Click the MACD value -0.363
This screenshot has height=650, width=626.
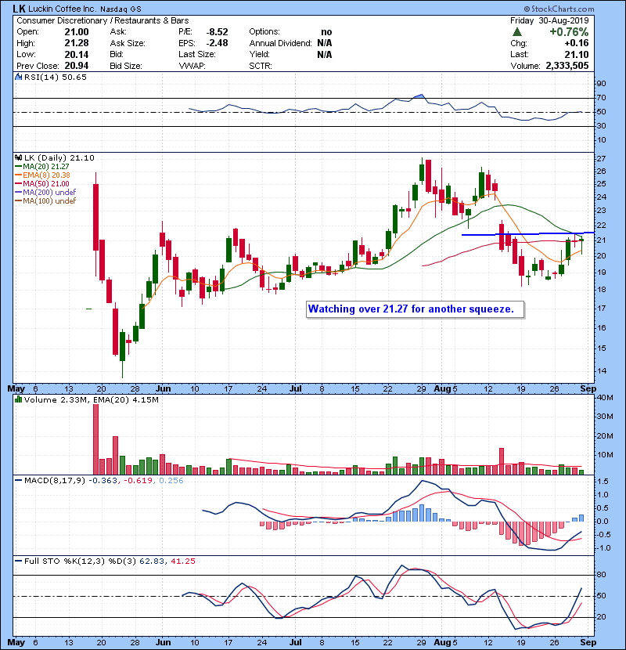(103, 481)
